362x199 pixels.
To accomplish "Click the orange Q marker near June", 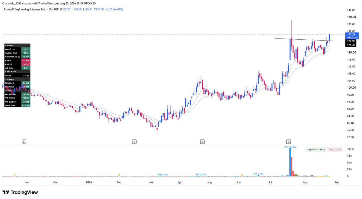I will pyautogui.click(x=242, y=174).
